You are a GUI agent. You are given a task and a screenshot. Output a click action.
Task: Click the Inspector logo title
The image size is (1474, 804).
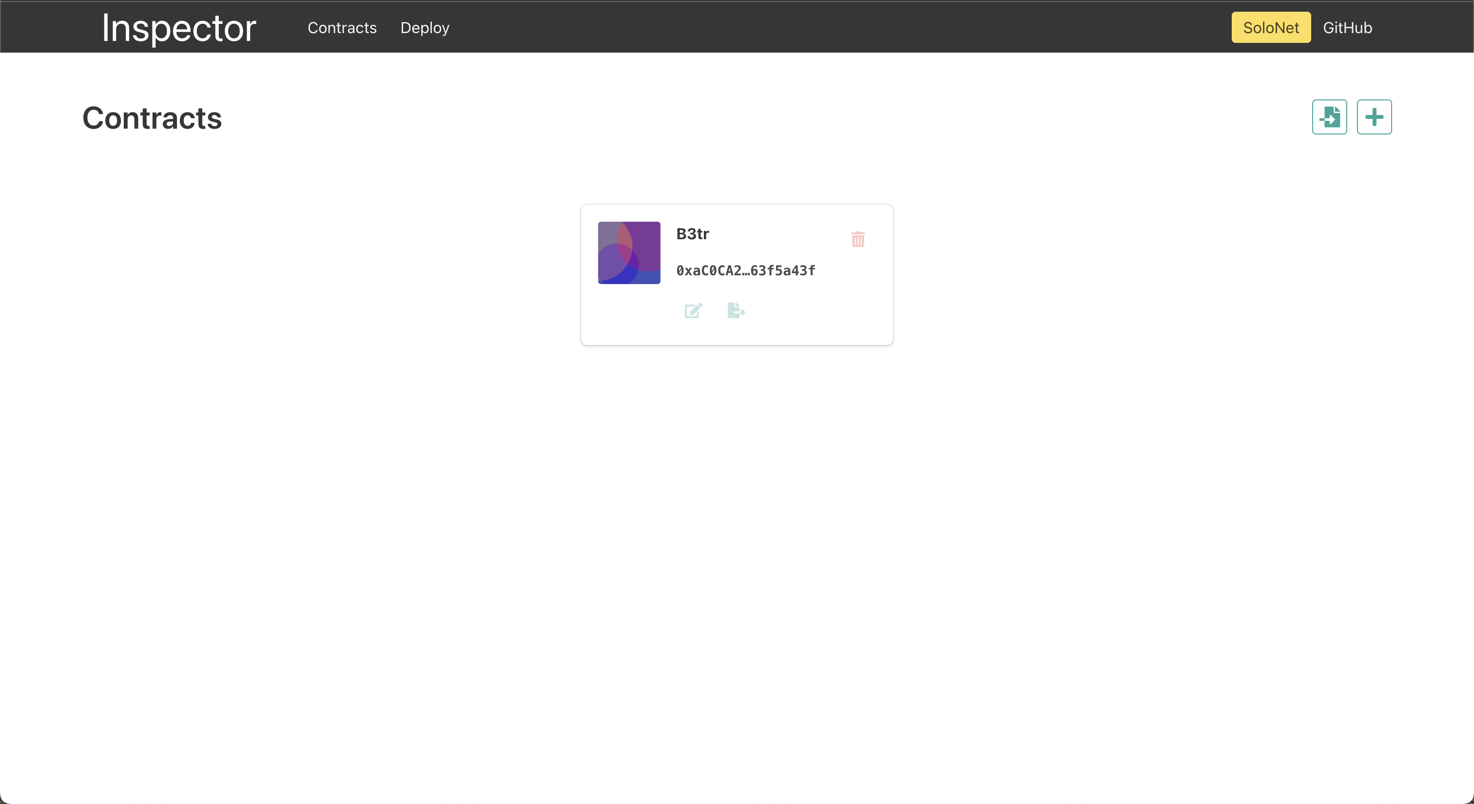pos(178,27)
